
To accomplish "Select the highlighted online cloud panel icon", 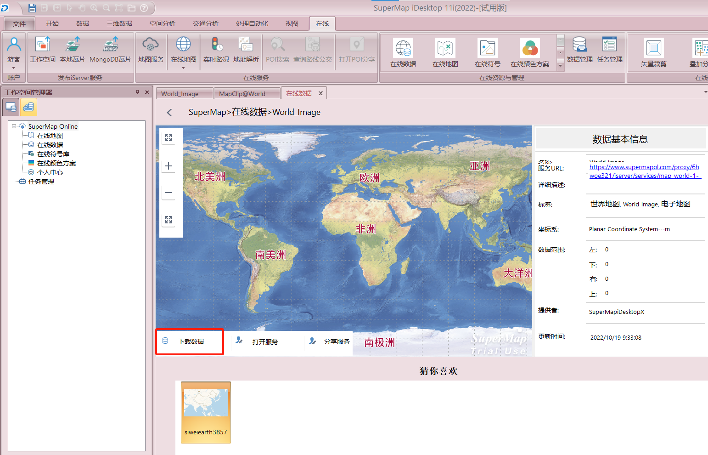I will tap(28, 107).
